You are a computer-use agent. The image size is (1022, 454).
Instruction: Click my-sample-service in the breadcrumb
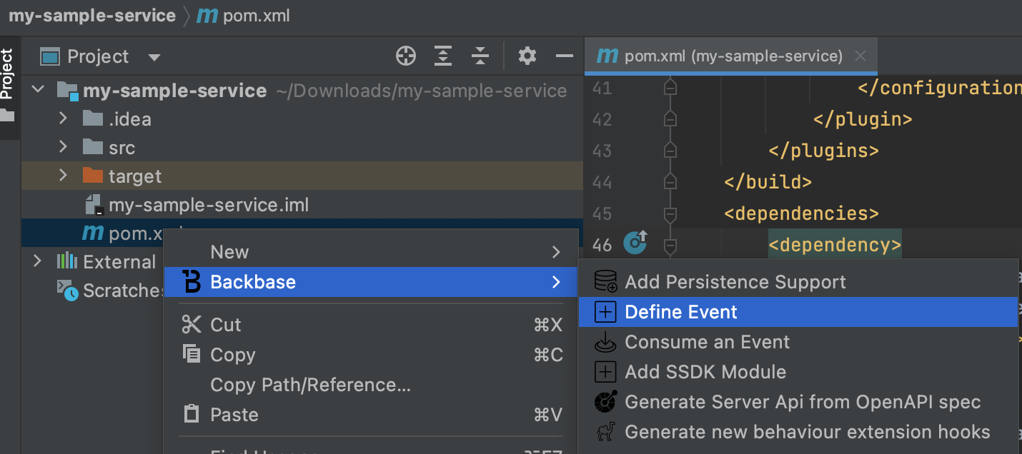pos(92,16)
